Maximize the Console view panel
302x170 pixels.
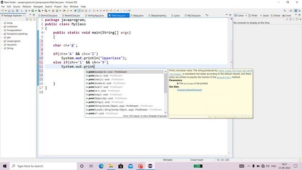click(300, 15)
